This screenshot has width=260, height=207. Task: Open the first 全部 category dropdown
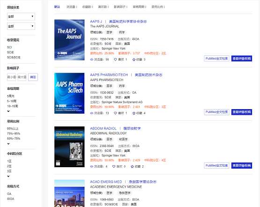(21, 16)
